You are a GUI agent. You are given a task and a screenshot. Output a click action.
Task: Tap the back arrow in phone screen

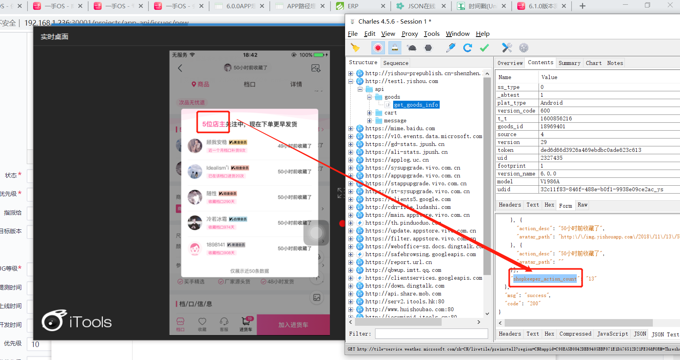[180, 68]
